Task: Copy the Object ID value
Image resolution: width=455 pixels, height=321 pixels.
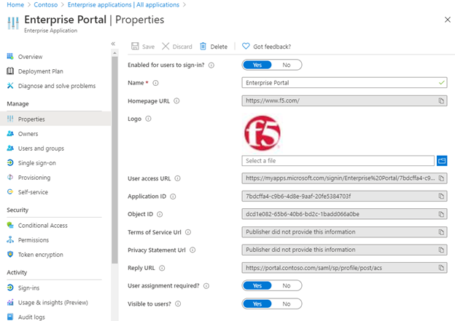Action: [x=441, y=214]
